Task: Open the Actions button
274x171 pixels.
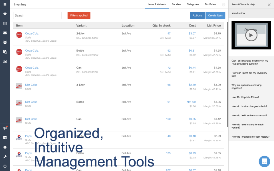Action: [197, 15]
